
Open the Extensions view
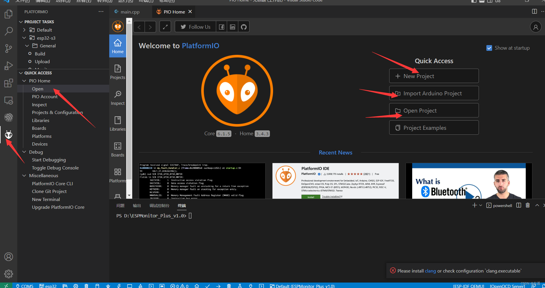(9, 83)
